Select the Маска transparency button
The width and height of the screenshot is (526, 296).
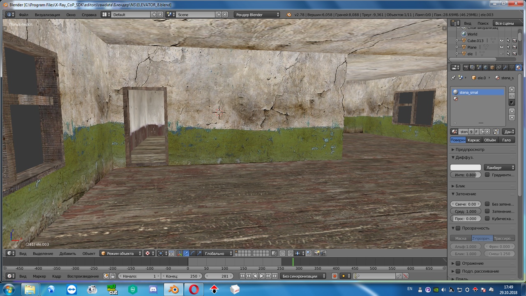pos(460,238)
